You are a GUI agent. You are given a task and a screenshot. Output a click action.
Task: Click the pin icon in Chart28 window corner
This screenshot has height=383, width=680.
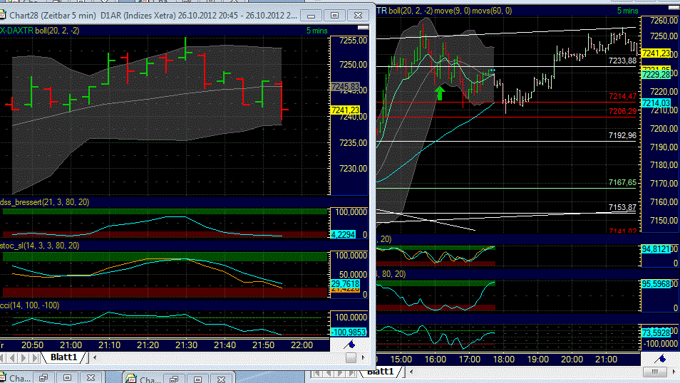pyautogui.click(x=350, y=345)
